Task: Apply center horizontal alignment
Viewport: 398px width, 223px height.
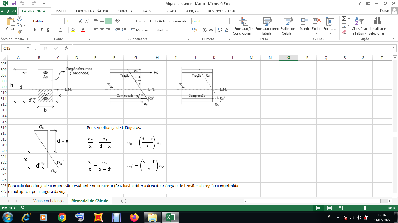Action: tap(102, 30)
